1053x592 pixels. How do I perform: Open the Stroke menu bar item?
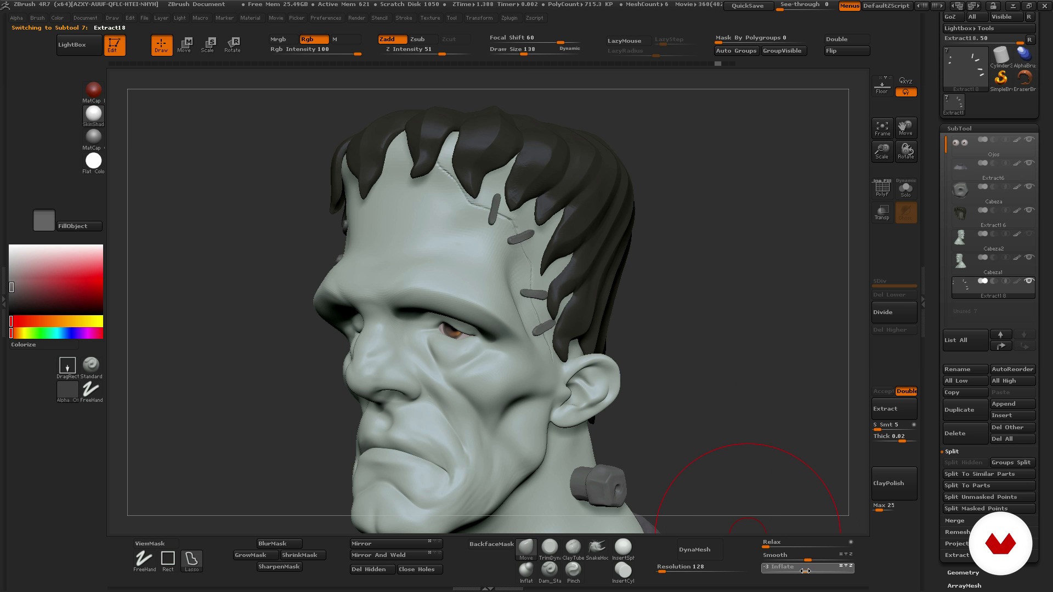[x=403, y=18]
